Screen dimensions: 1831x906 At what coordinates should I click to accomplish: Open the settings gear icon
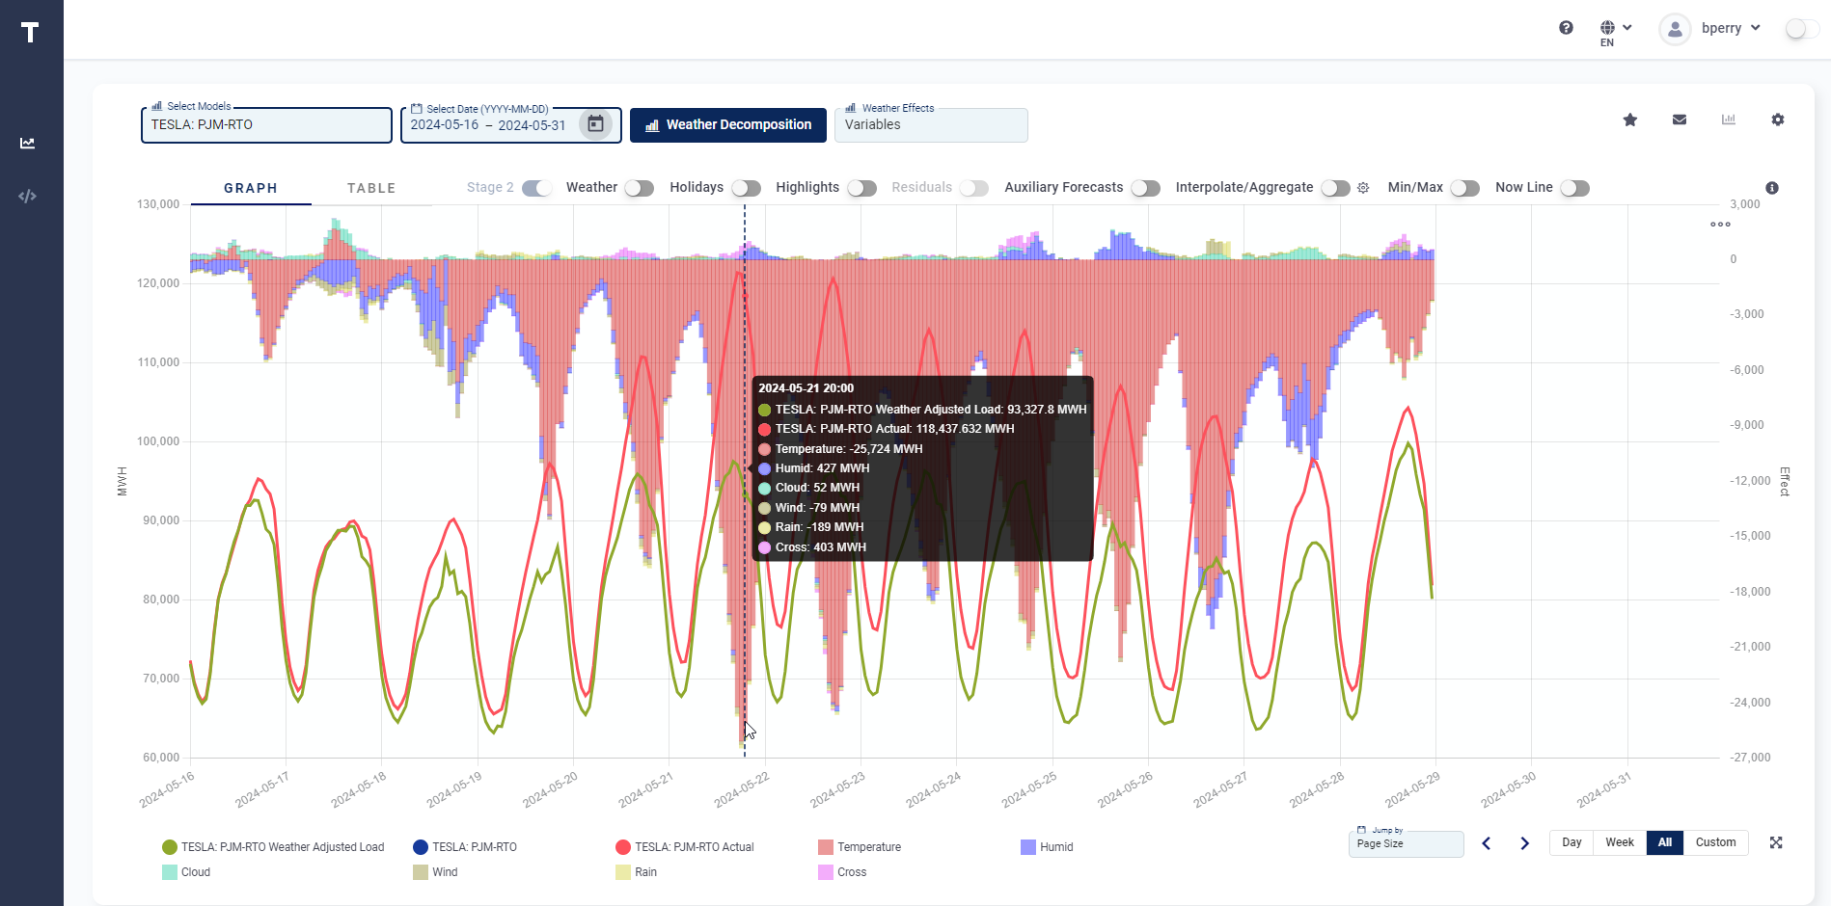(1778, 120)
